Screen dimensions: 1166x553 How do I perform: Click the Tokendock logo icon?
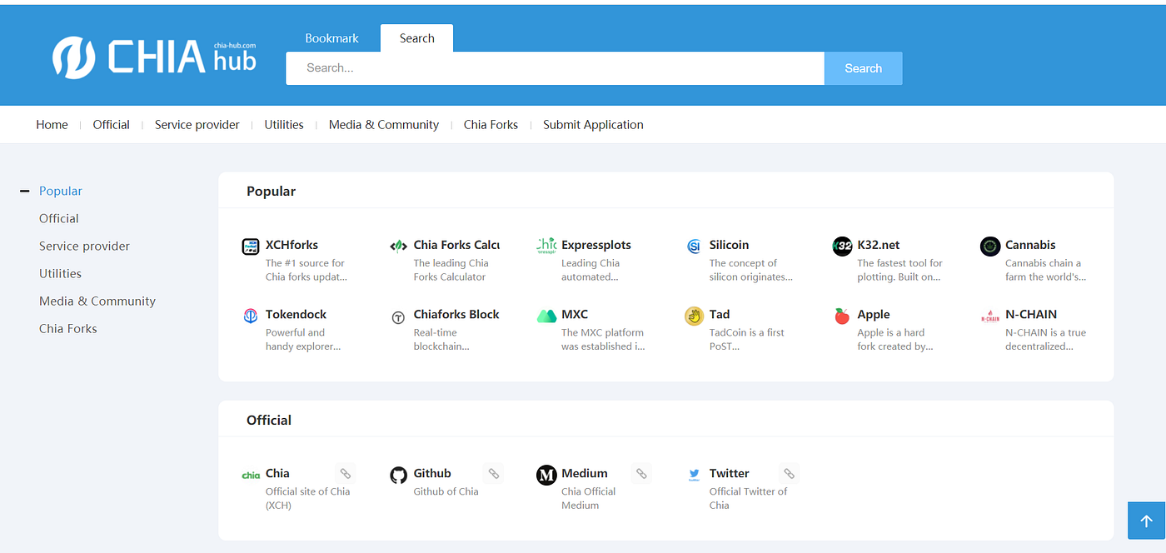[250, 316]
